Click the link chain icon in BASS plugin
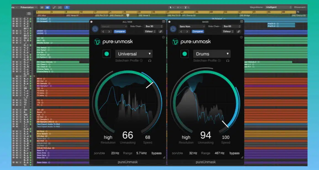 (x=238, y=32)
